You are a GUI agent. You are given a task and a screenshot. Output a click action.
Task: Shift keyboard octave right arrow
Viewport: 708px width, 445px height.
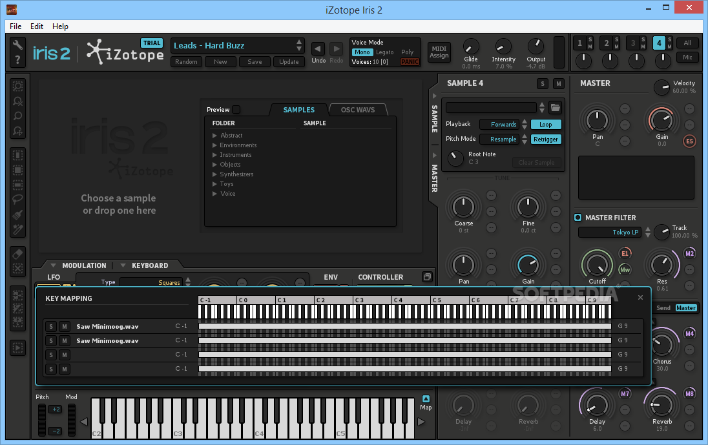[x=421, y=422]
